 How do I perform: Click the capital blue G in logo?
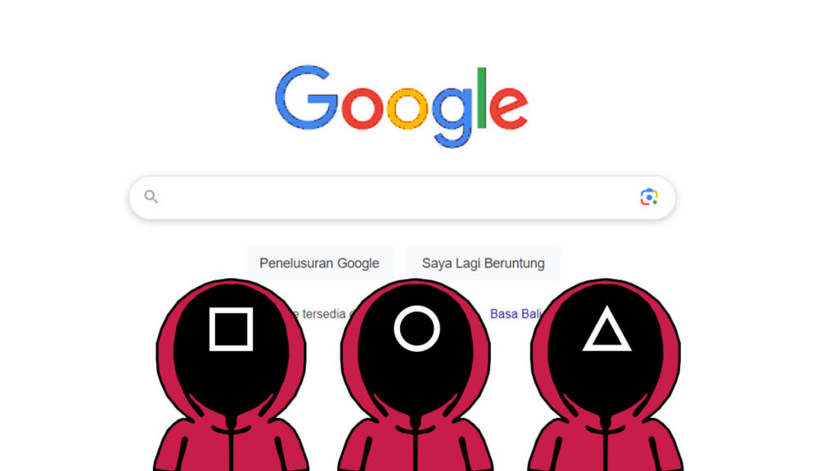click(307, 98)
